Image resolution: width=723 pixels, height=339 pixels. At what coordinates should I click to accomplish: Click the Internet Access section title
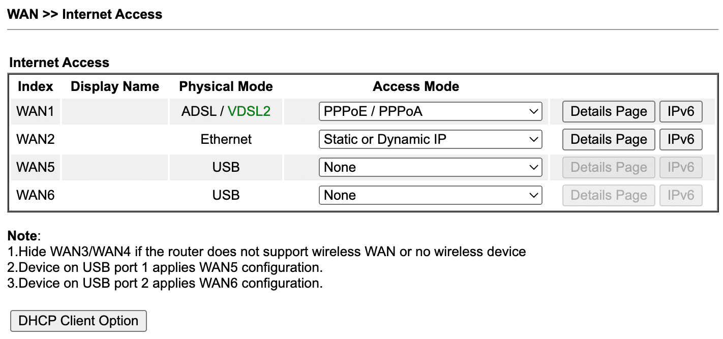tap(58, 62)
